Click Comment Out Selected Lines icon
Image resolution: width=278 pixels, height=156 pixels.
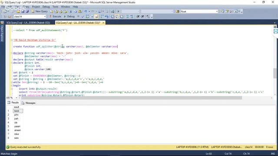click(x=127, y=16)
